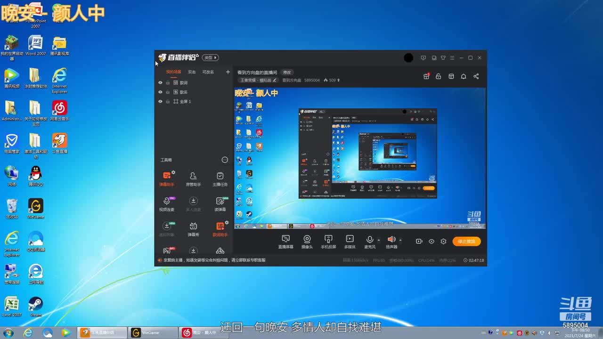Toggle visibility of the 全屏 1 source

[160, 101]
